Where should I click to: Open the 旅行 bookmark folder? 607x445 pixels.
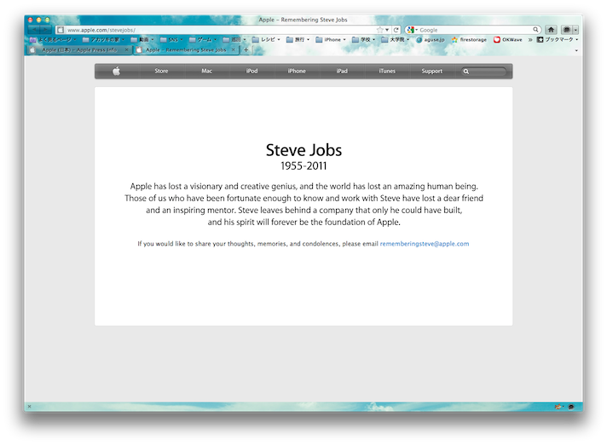tap(298, 39)
